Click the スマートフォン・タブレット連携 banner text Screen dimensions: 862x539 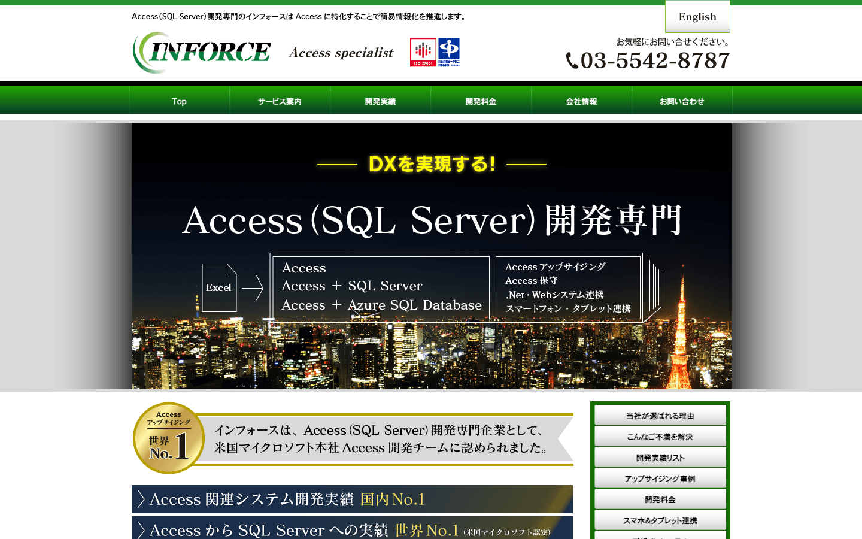coord(568,308)
